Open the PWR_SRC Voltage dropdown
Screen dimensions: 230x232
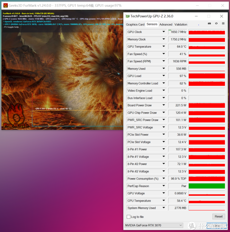(164, 127)
